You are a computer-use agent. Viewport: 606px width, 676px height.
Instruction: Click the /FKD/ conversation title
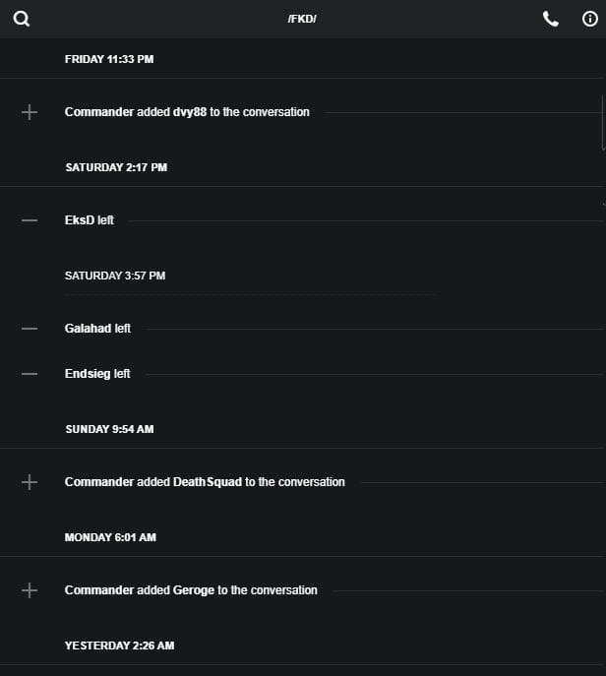(302, 20)
